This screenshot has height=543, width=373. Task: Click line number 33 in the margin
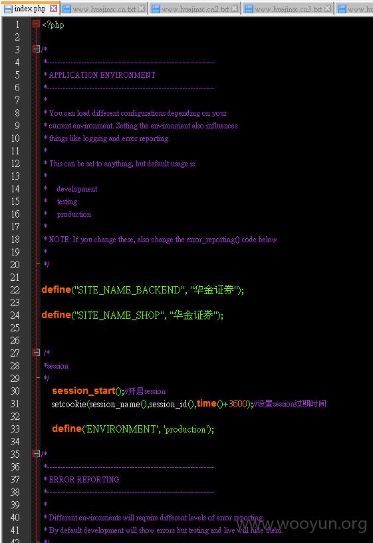click(15, 429)
